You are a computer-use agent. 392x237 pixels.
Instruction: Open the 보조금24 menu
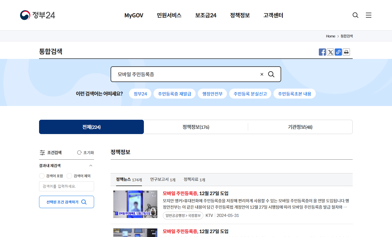(206, 15)
